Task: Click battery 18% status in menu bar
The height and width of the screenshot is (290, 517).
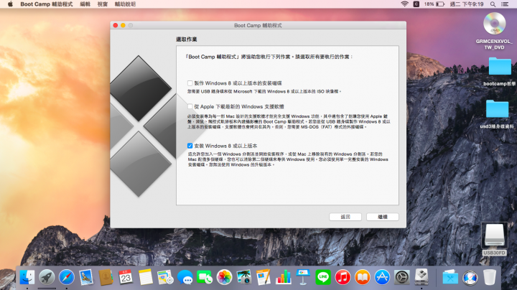Action: [434, 4]
